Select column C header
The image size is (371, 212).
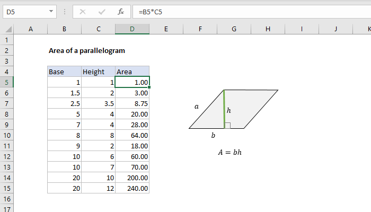point(99,29)
